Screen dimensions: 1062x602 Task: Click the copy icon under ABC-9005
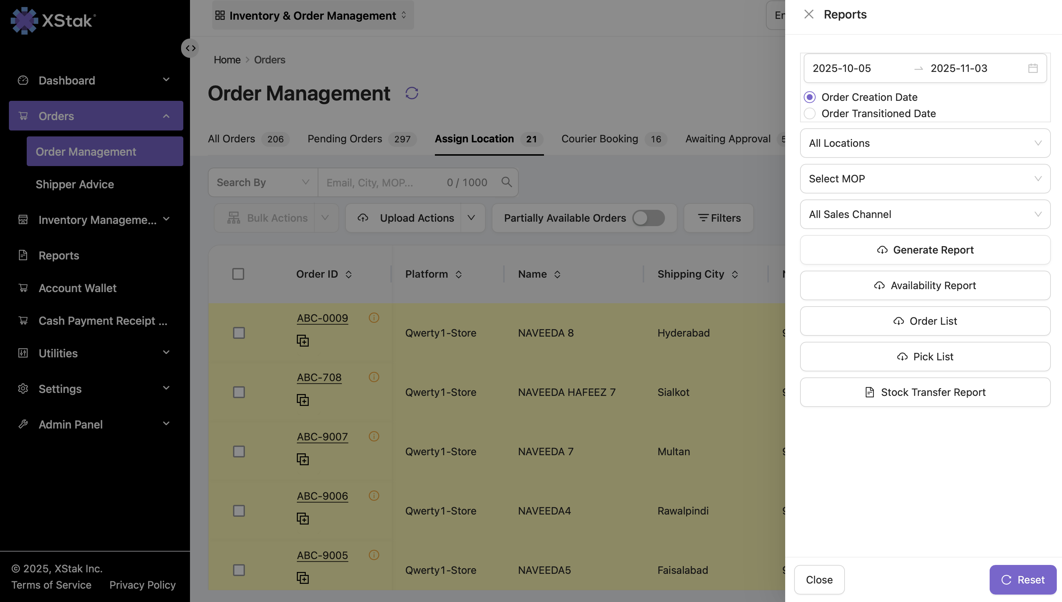pyautogui.click(x=302, y=578)
